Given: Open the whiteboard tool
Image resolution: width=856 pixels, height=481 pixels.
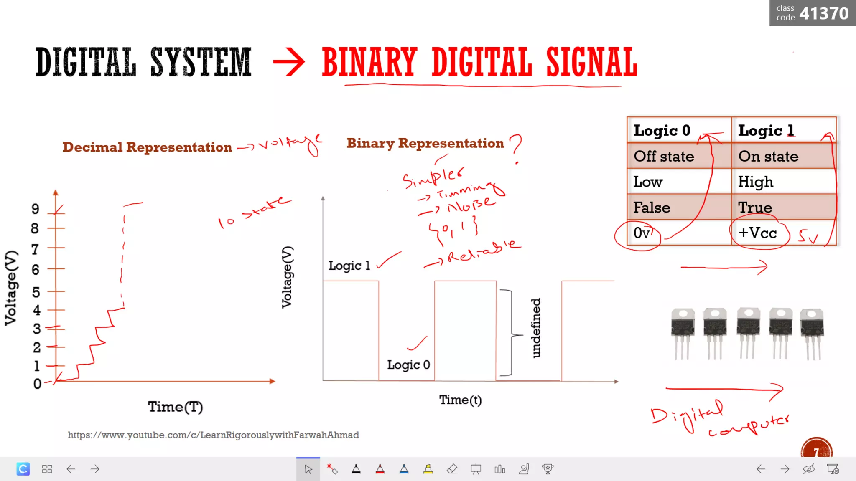Looking at the screenshot, I should click(476, 469).
